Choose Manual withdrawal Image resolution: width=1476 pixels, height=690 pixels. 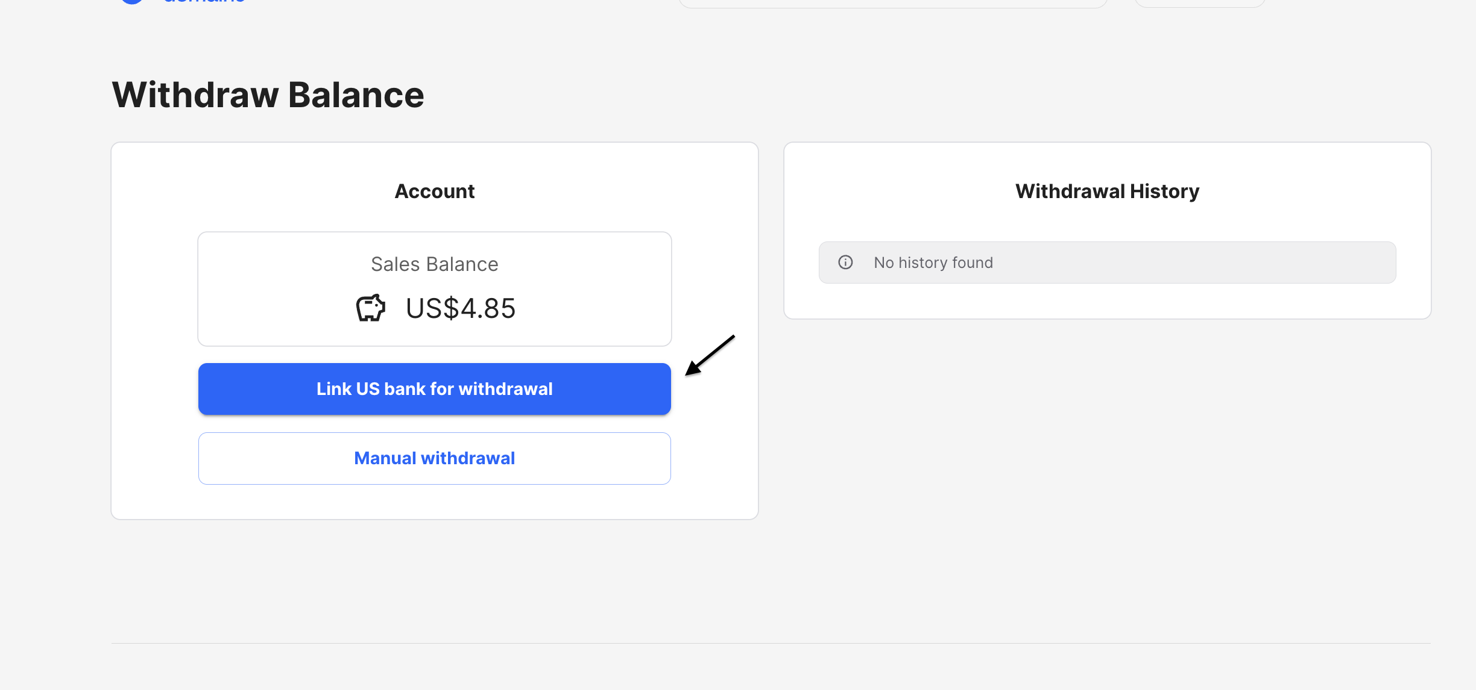pyautogui.click(x=434, y=458)
